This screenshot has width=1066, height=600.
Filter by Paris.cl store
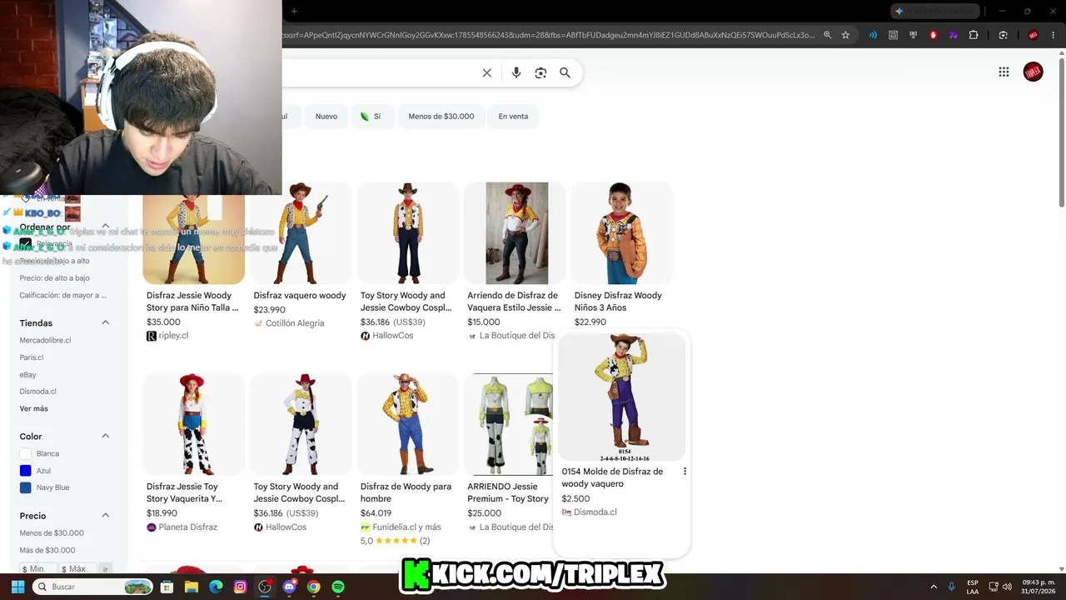click(32, 357)
